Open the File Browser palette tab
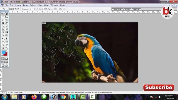Image resolution: width=178 pixels, height=100 pixels. (x=117, y=9)
